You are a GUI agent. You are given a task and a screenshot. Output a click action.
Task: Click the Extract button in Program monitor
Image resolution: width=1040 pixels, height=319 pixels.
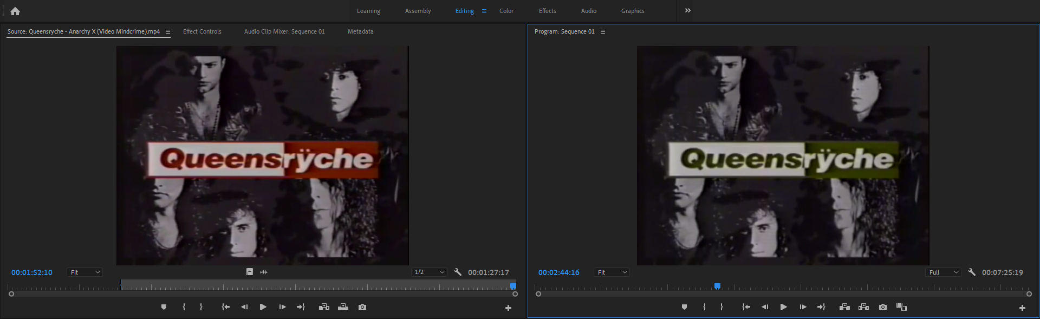[x=864, y=307]
